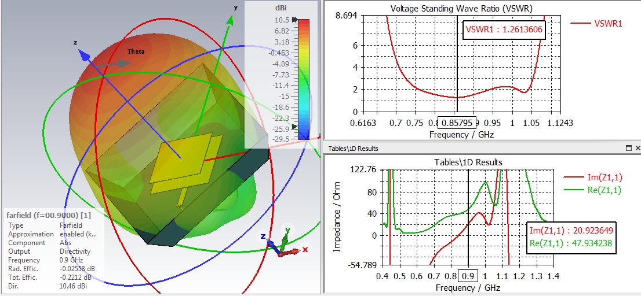
Task: Maximize the Tables\1D Results panel
Action: [x=630, y=149]
